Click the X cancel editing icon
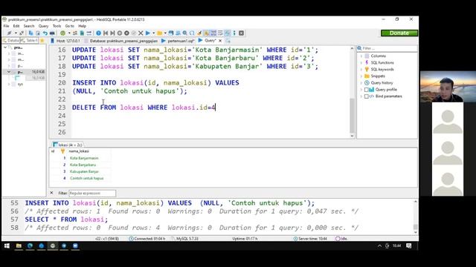This screenshot has height=267, width=476. (x=141, y=33)
